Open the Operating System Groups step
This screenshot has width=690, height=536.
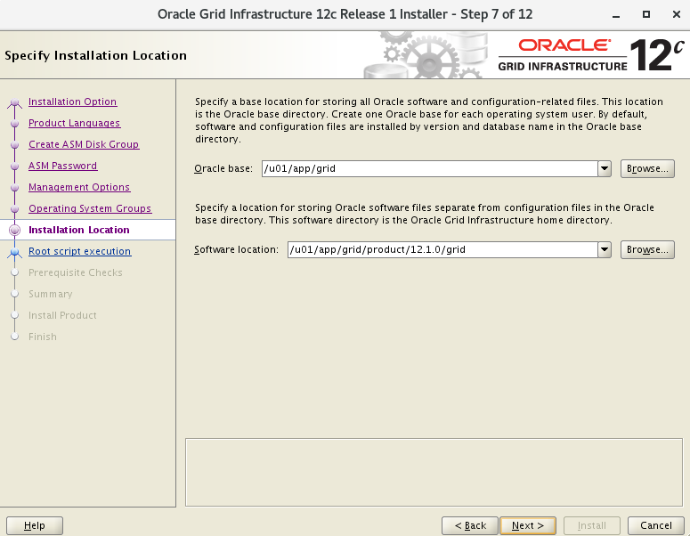[90, 208]
